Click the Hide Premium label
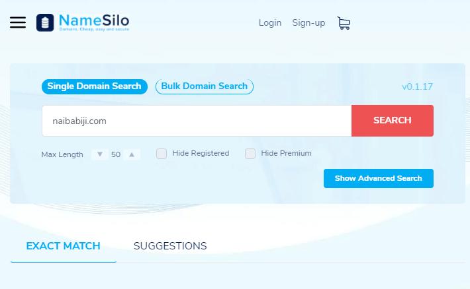The image size is (470, 289). pos(286,153)
